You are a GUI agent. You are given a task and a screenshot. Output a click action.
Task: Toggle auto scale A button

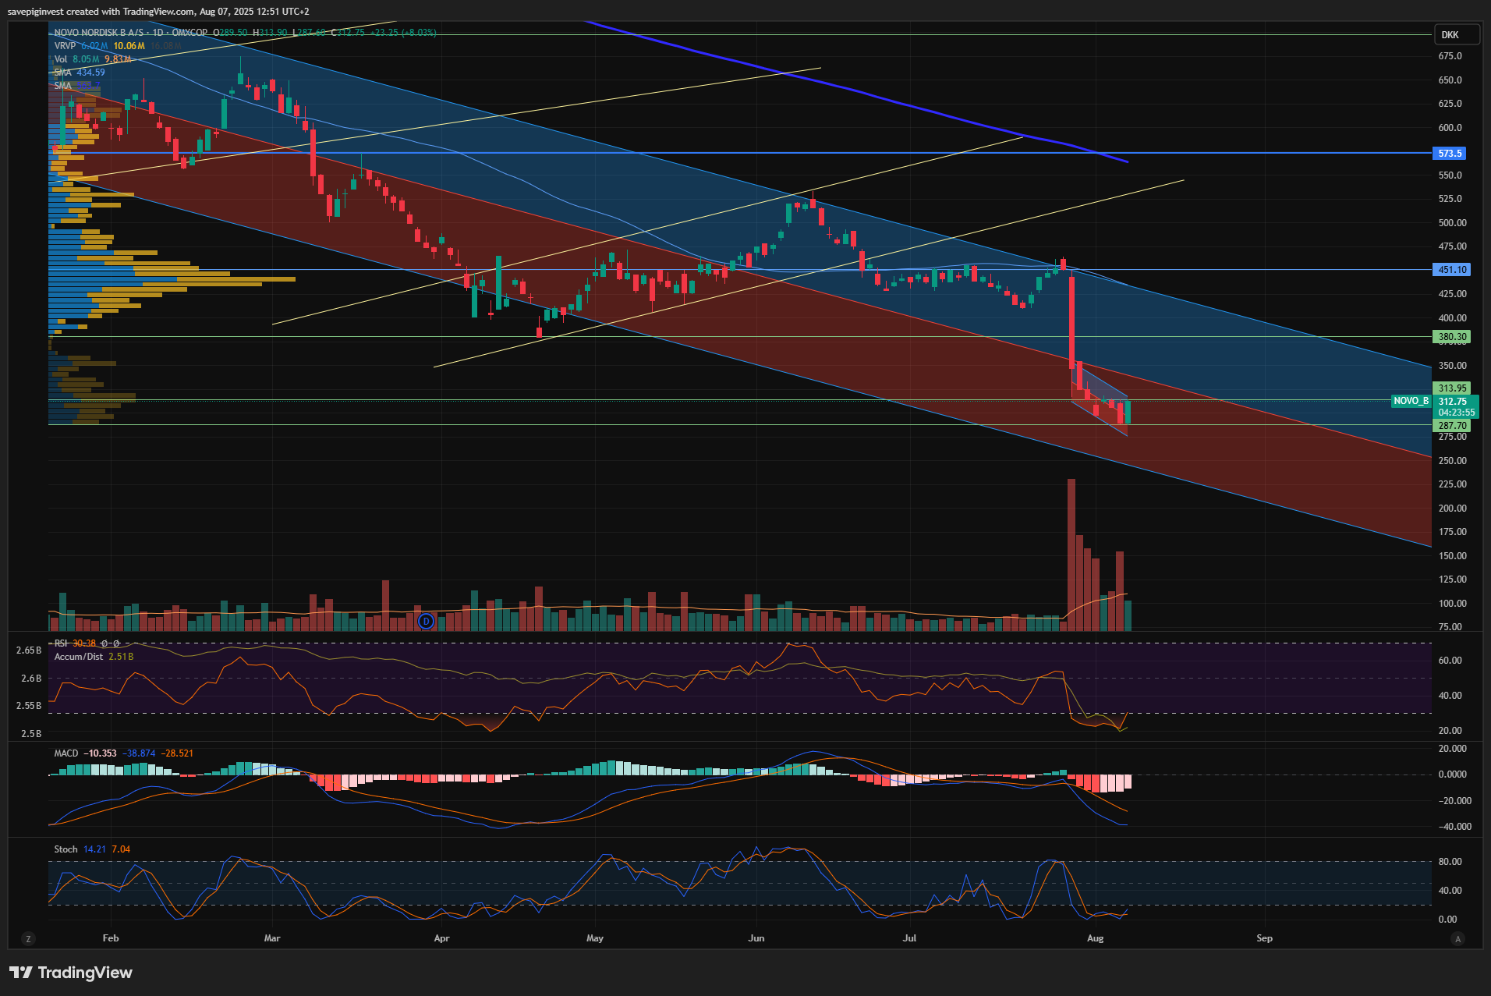[x=1457, y=938]
